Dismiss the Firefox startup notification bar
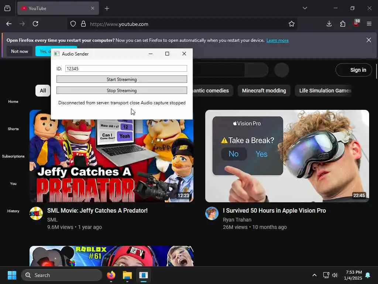This screenshot has height=284, width=378. click(369, 40)
